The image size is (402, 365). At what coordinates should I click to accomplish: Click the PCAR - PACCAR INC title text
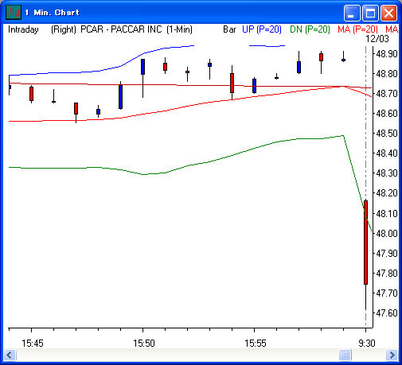121,29
